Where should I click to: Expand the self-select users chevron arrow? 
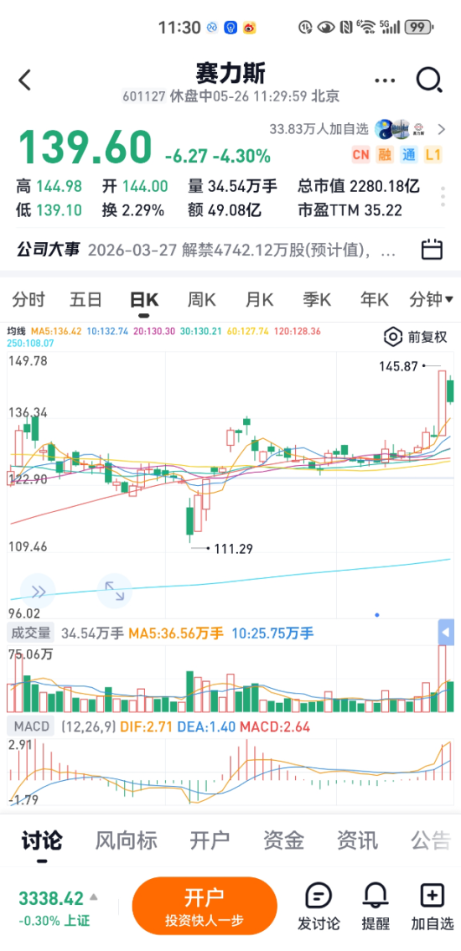coord(441,129)
